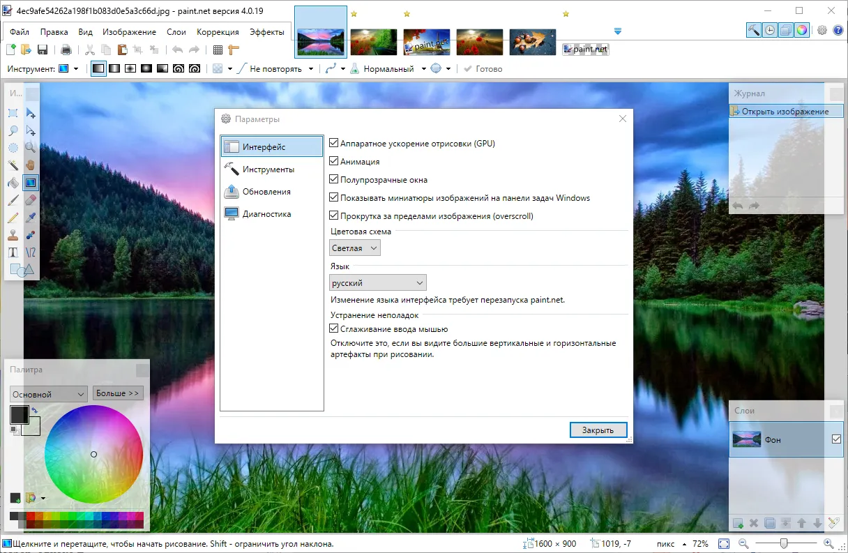Image resolution: width=848 pixels, height=553 pixels.
Task: Click the Open file folder icon
Action: [x=26, y=50]
